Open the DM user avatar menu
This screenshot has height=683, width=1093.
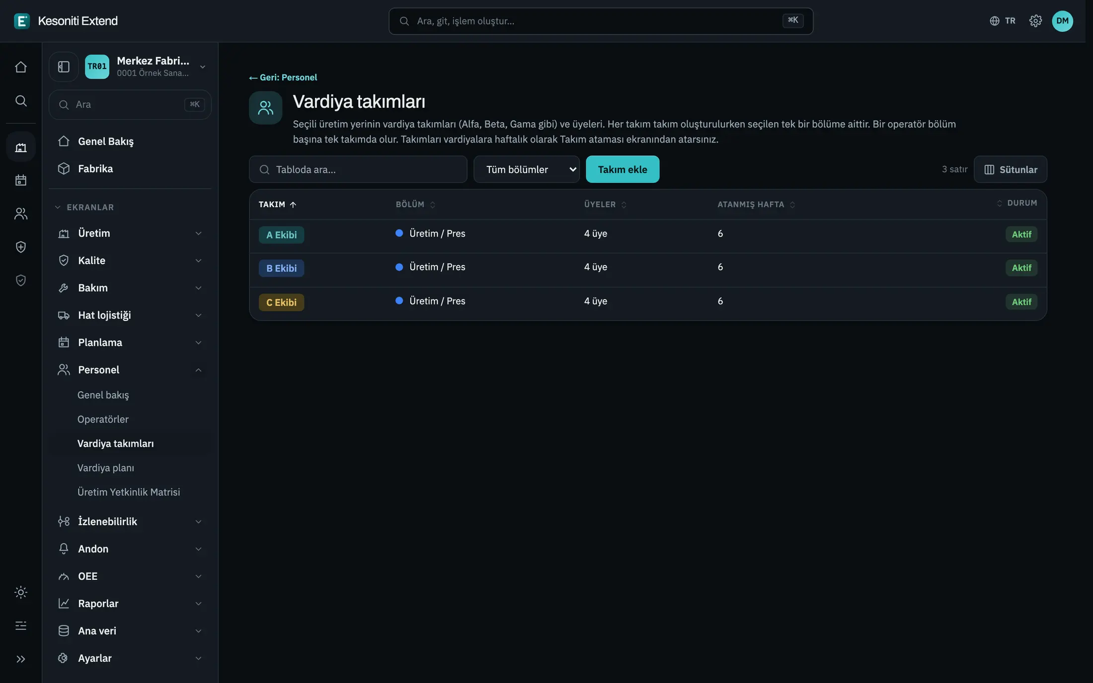tap(1062, 21)
